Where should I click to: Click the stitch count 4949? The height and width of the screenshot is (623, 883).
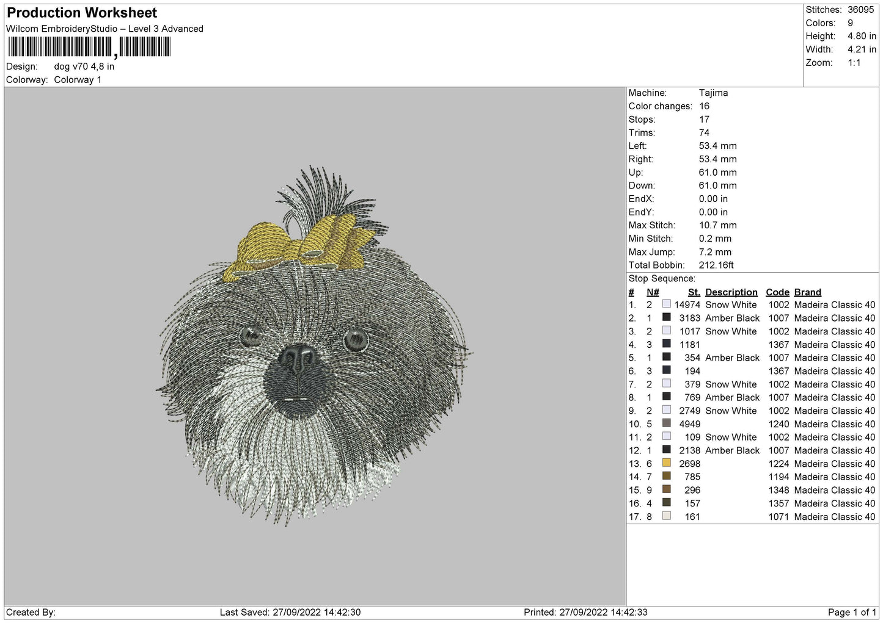(x=689, y=424)
